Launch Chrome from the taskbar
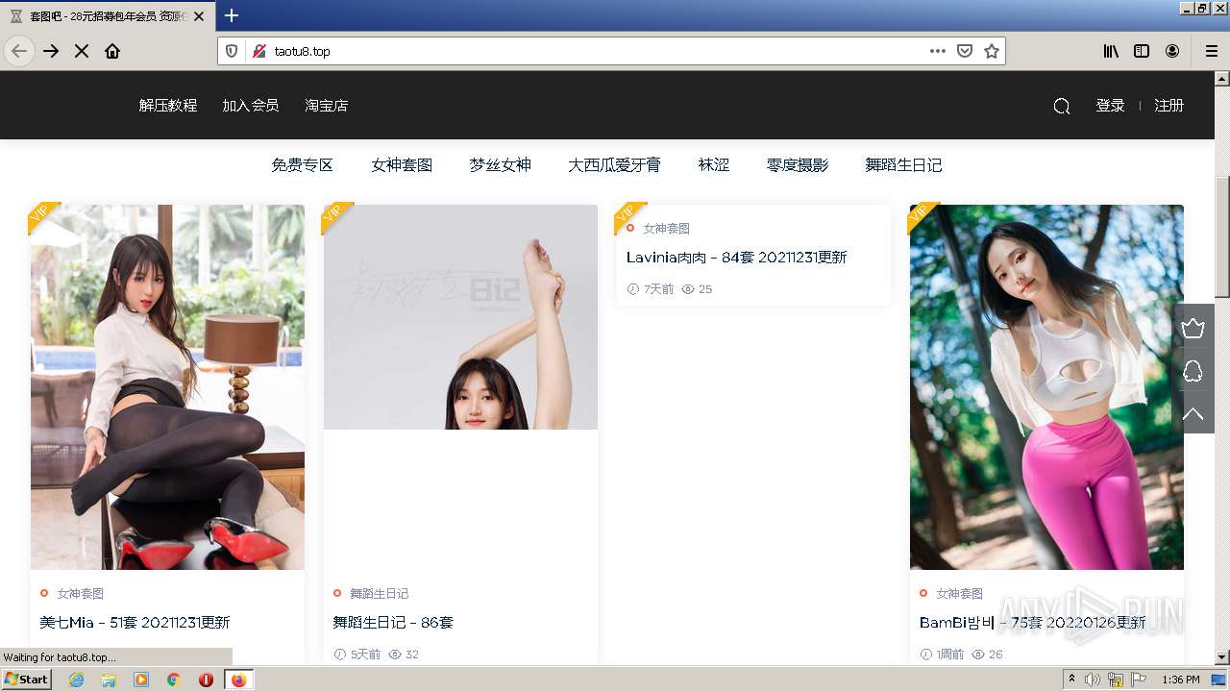The width and height of the screenshot is (1230, 692). (x=174, y=680)
